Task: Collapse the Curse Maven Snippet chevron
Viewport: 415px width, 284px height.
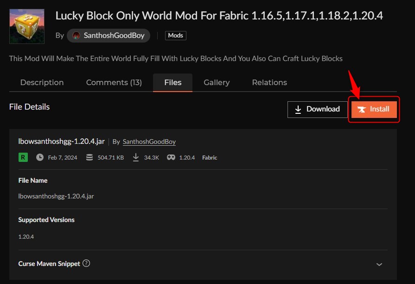Action: (379, 264)
